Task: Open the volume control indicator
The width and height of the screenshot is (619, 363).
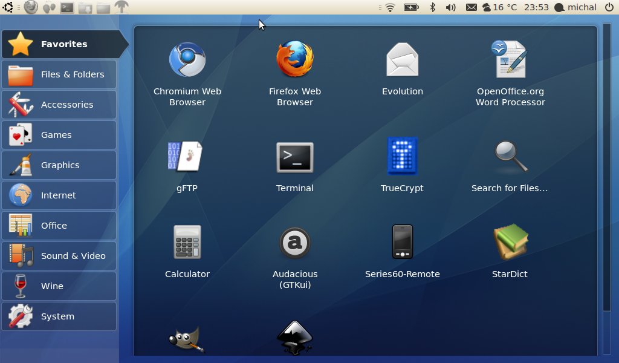Action: click(x=450, y=7)
